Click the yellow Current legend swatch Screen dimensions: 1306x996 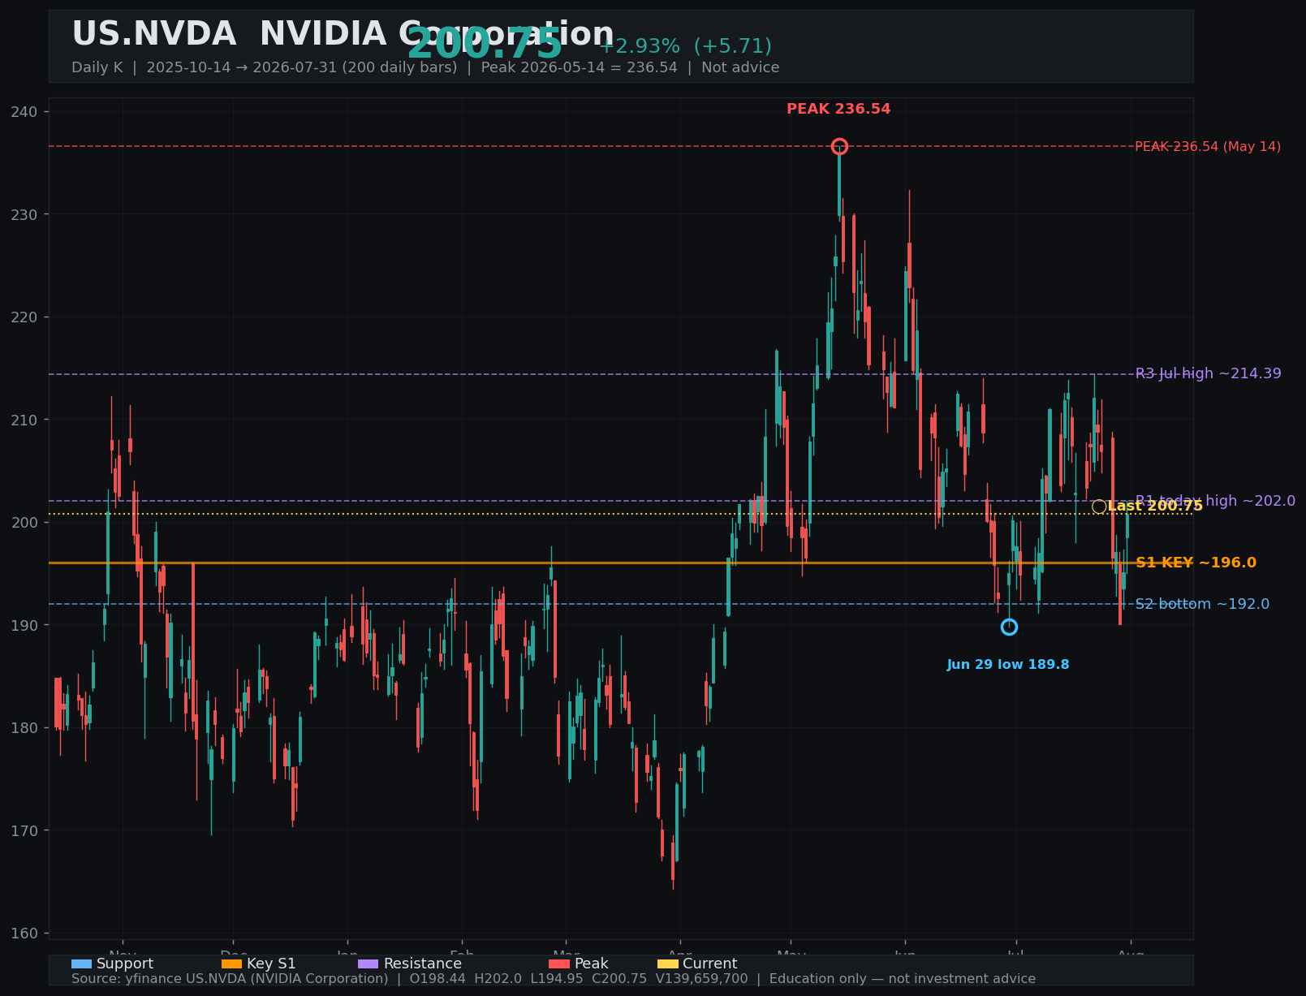(x=668, y=964)
